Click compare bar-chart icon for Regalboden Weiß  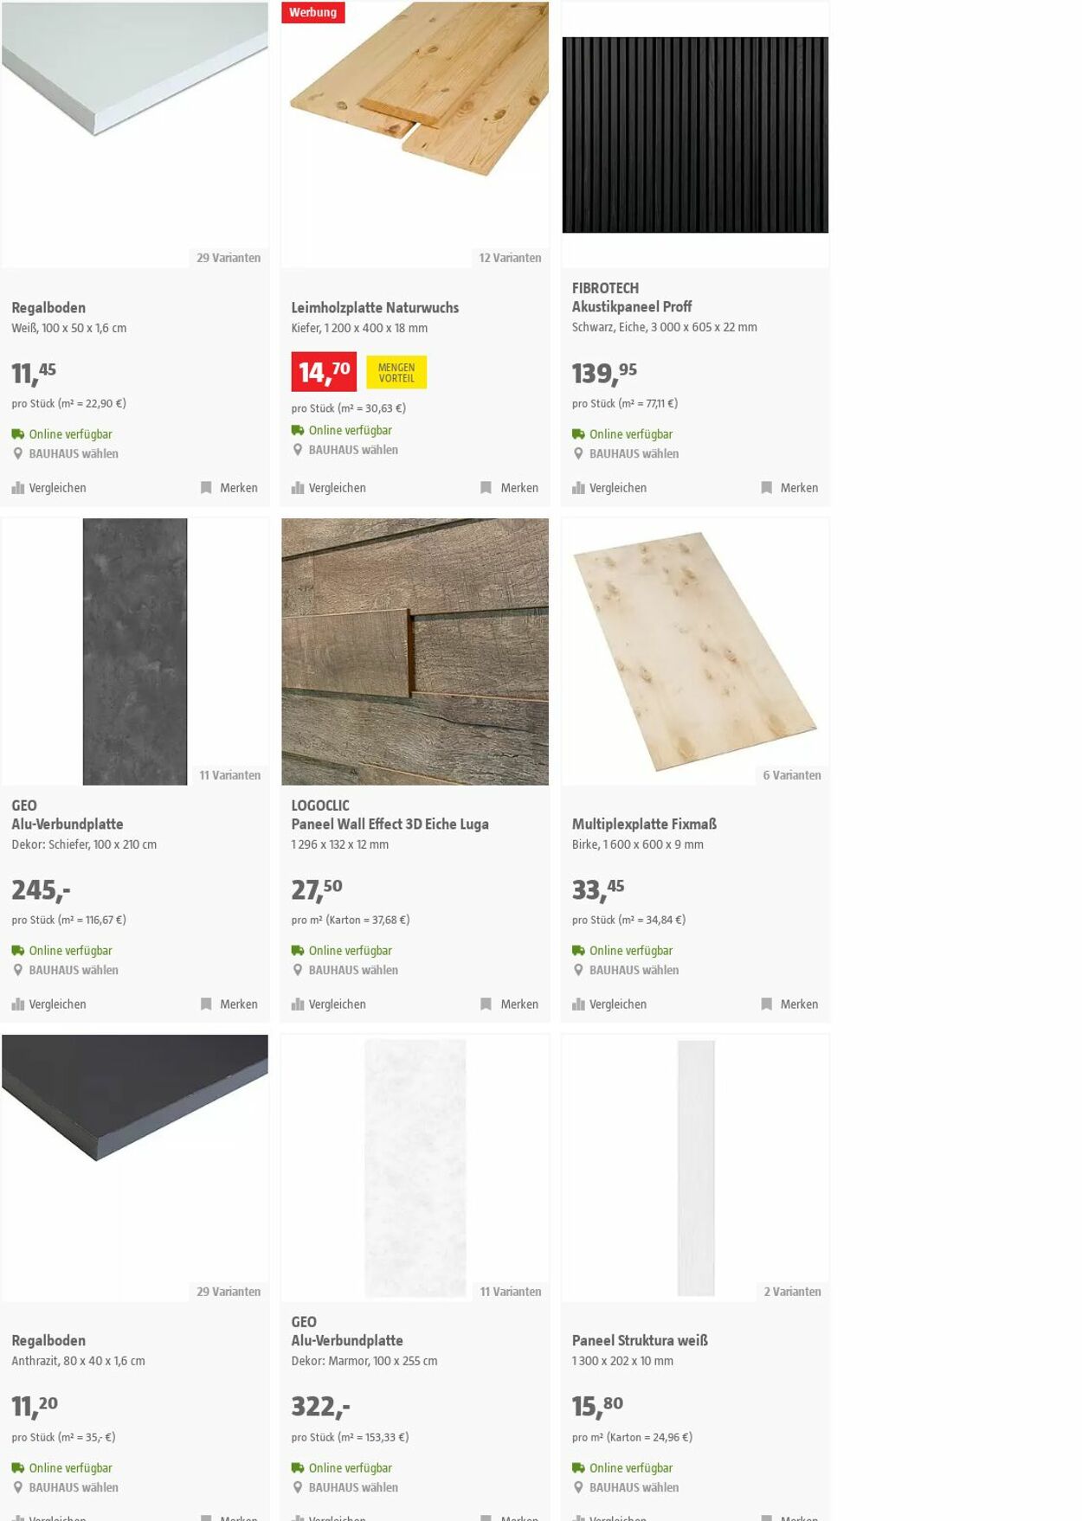[x=18, y=488]
